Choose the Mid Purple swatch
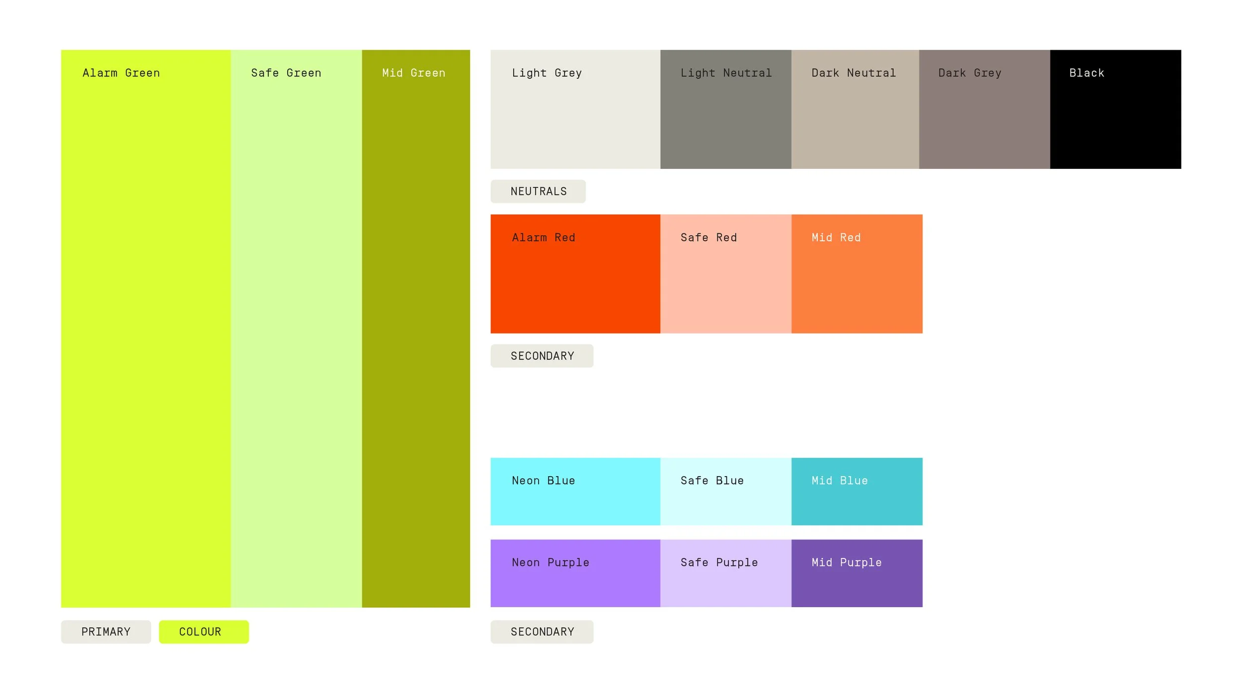The image size is (1242, 698). 857,573
